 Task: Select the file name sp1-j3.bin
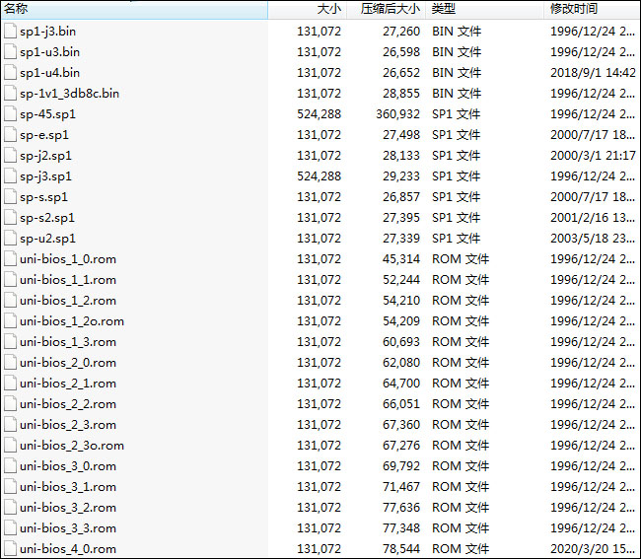click(48, 32)
